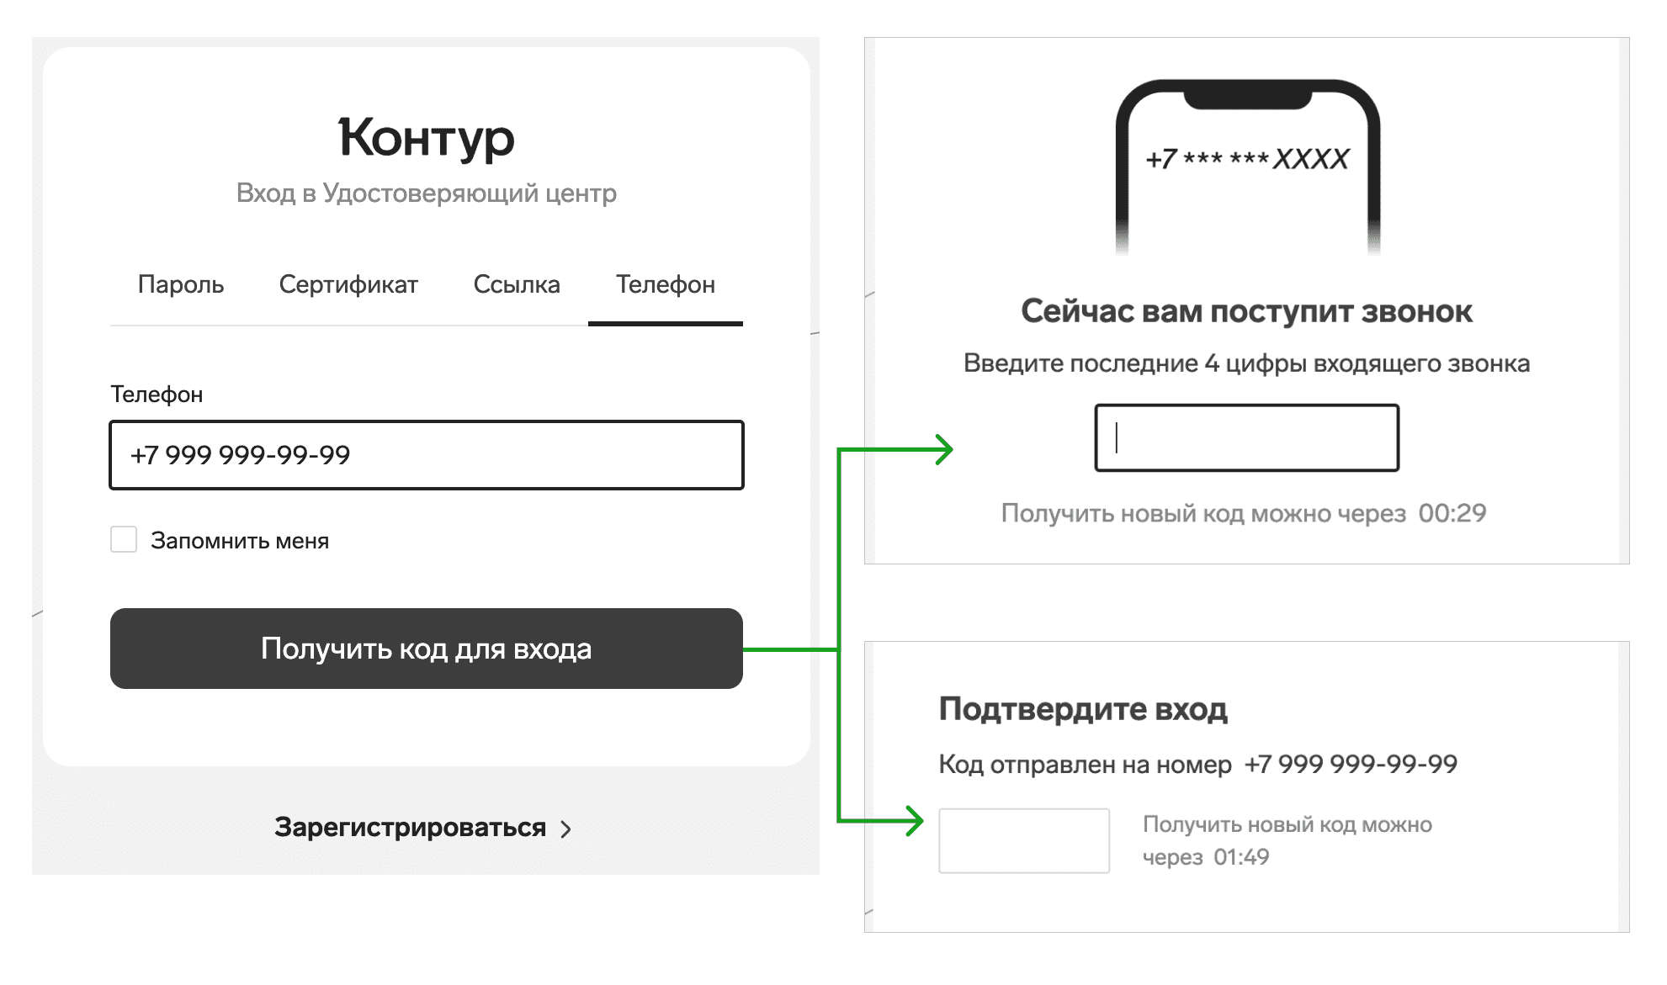
Task: Select the Телефон login tab
Action: click(665, 285)
